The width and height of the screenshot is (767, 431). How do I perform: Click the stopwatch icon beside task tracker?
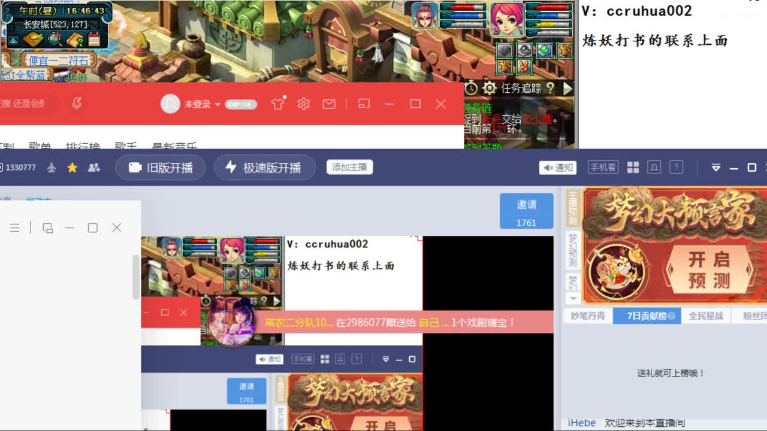tap(471, 88)
